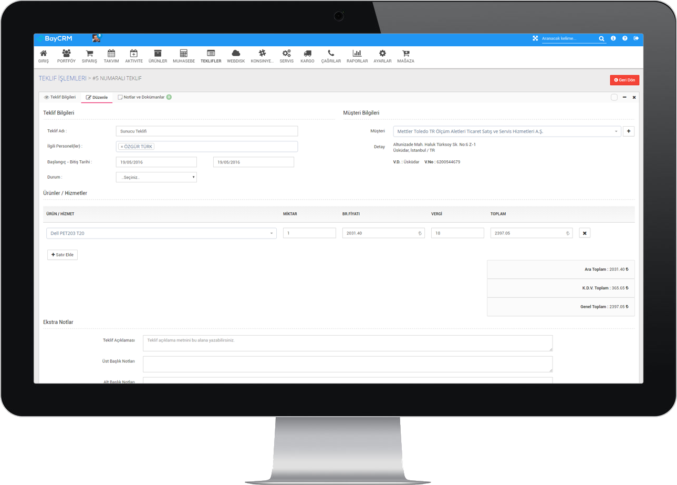Click the K.D.V. Toplam value
Viewport: 677px width, 485px height.
coord(620,288)
